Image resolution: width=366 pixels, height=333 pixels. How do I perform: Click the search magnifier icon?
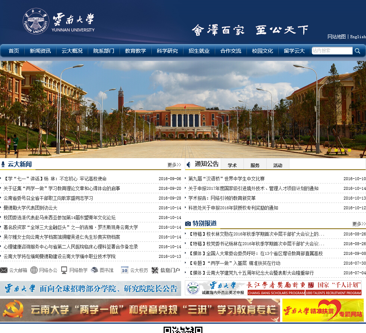357,51
